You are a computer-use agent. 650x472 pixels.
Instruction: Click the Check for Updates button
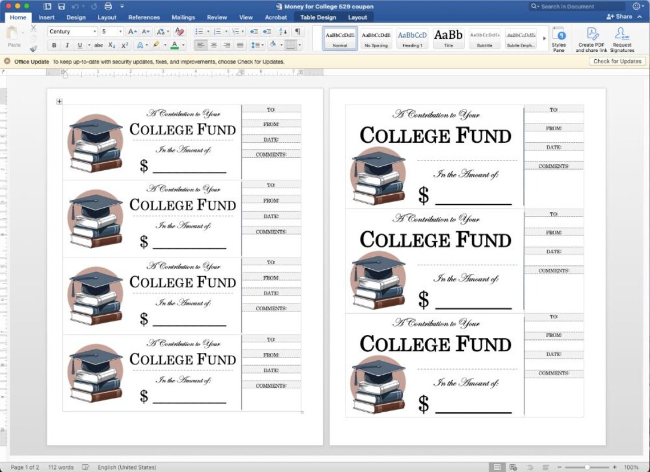[617, 61]
